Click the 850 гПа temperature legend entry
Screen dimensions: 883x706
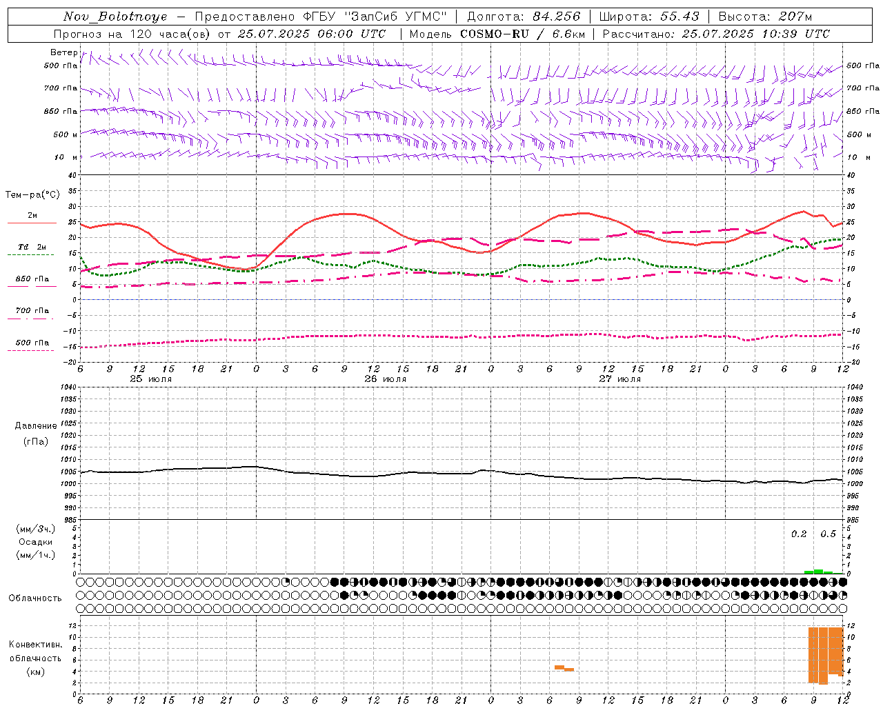[x=32, y=279]
